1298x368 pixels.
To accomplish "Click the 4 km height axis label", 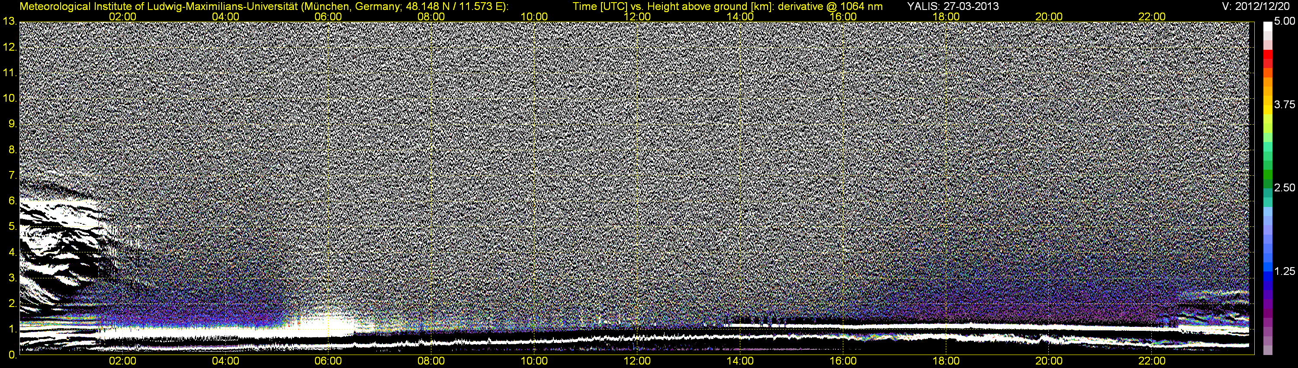I will point(13,252).
